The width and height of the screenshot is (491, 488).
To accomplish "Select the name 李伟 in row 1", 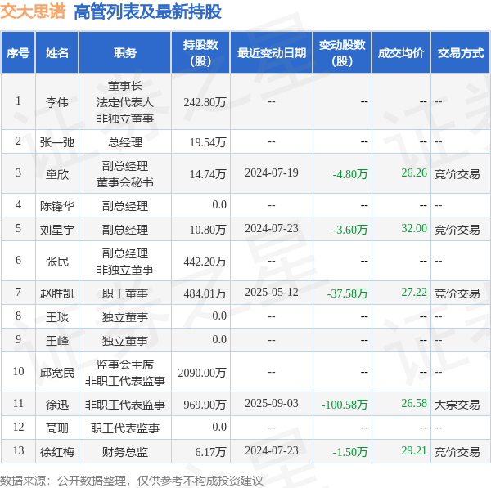I will [x=57, y=102].
